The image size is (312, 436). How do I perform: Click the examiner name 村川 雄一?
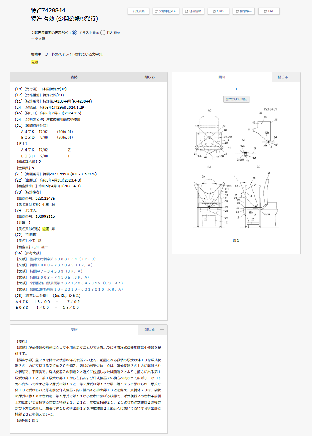pyautogui.click(x=40, y=247)
